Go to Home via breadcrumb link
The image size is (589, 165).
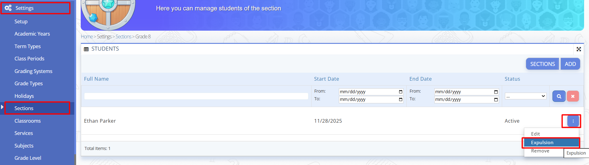coord(87,37)
